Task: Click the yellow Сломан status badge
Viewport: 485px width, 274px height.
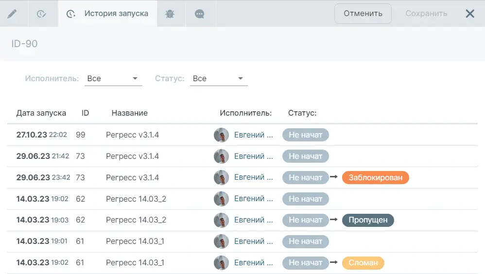Action: (363, 263)
